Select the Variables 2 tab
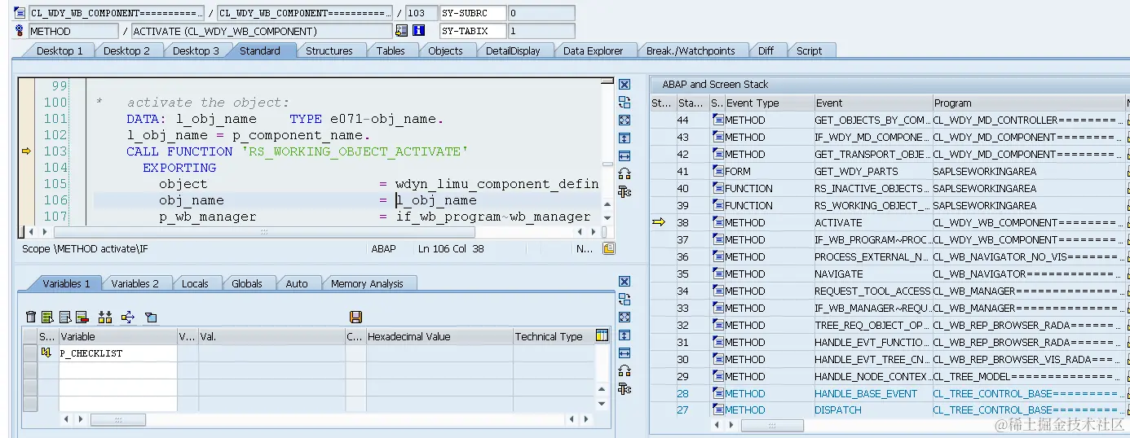The image size is (1130, 438). coord(135,283)
